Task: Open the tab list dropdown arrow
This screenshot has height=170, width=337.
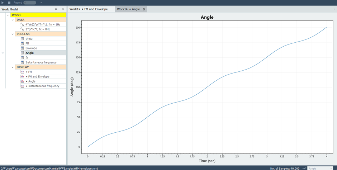Action: pyautogui.click(x=334, y=9)
